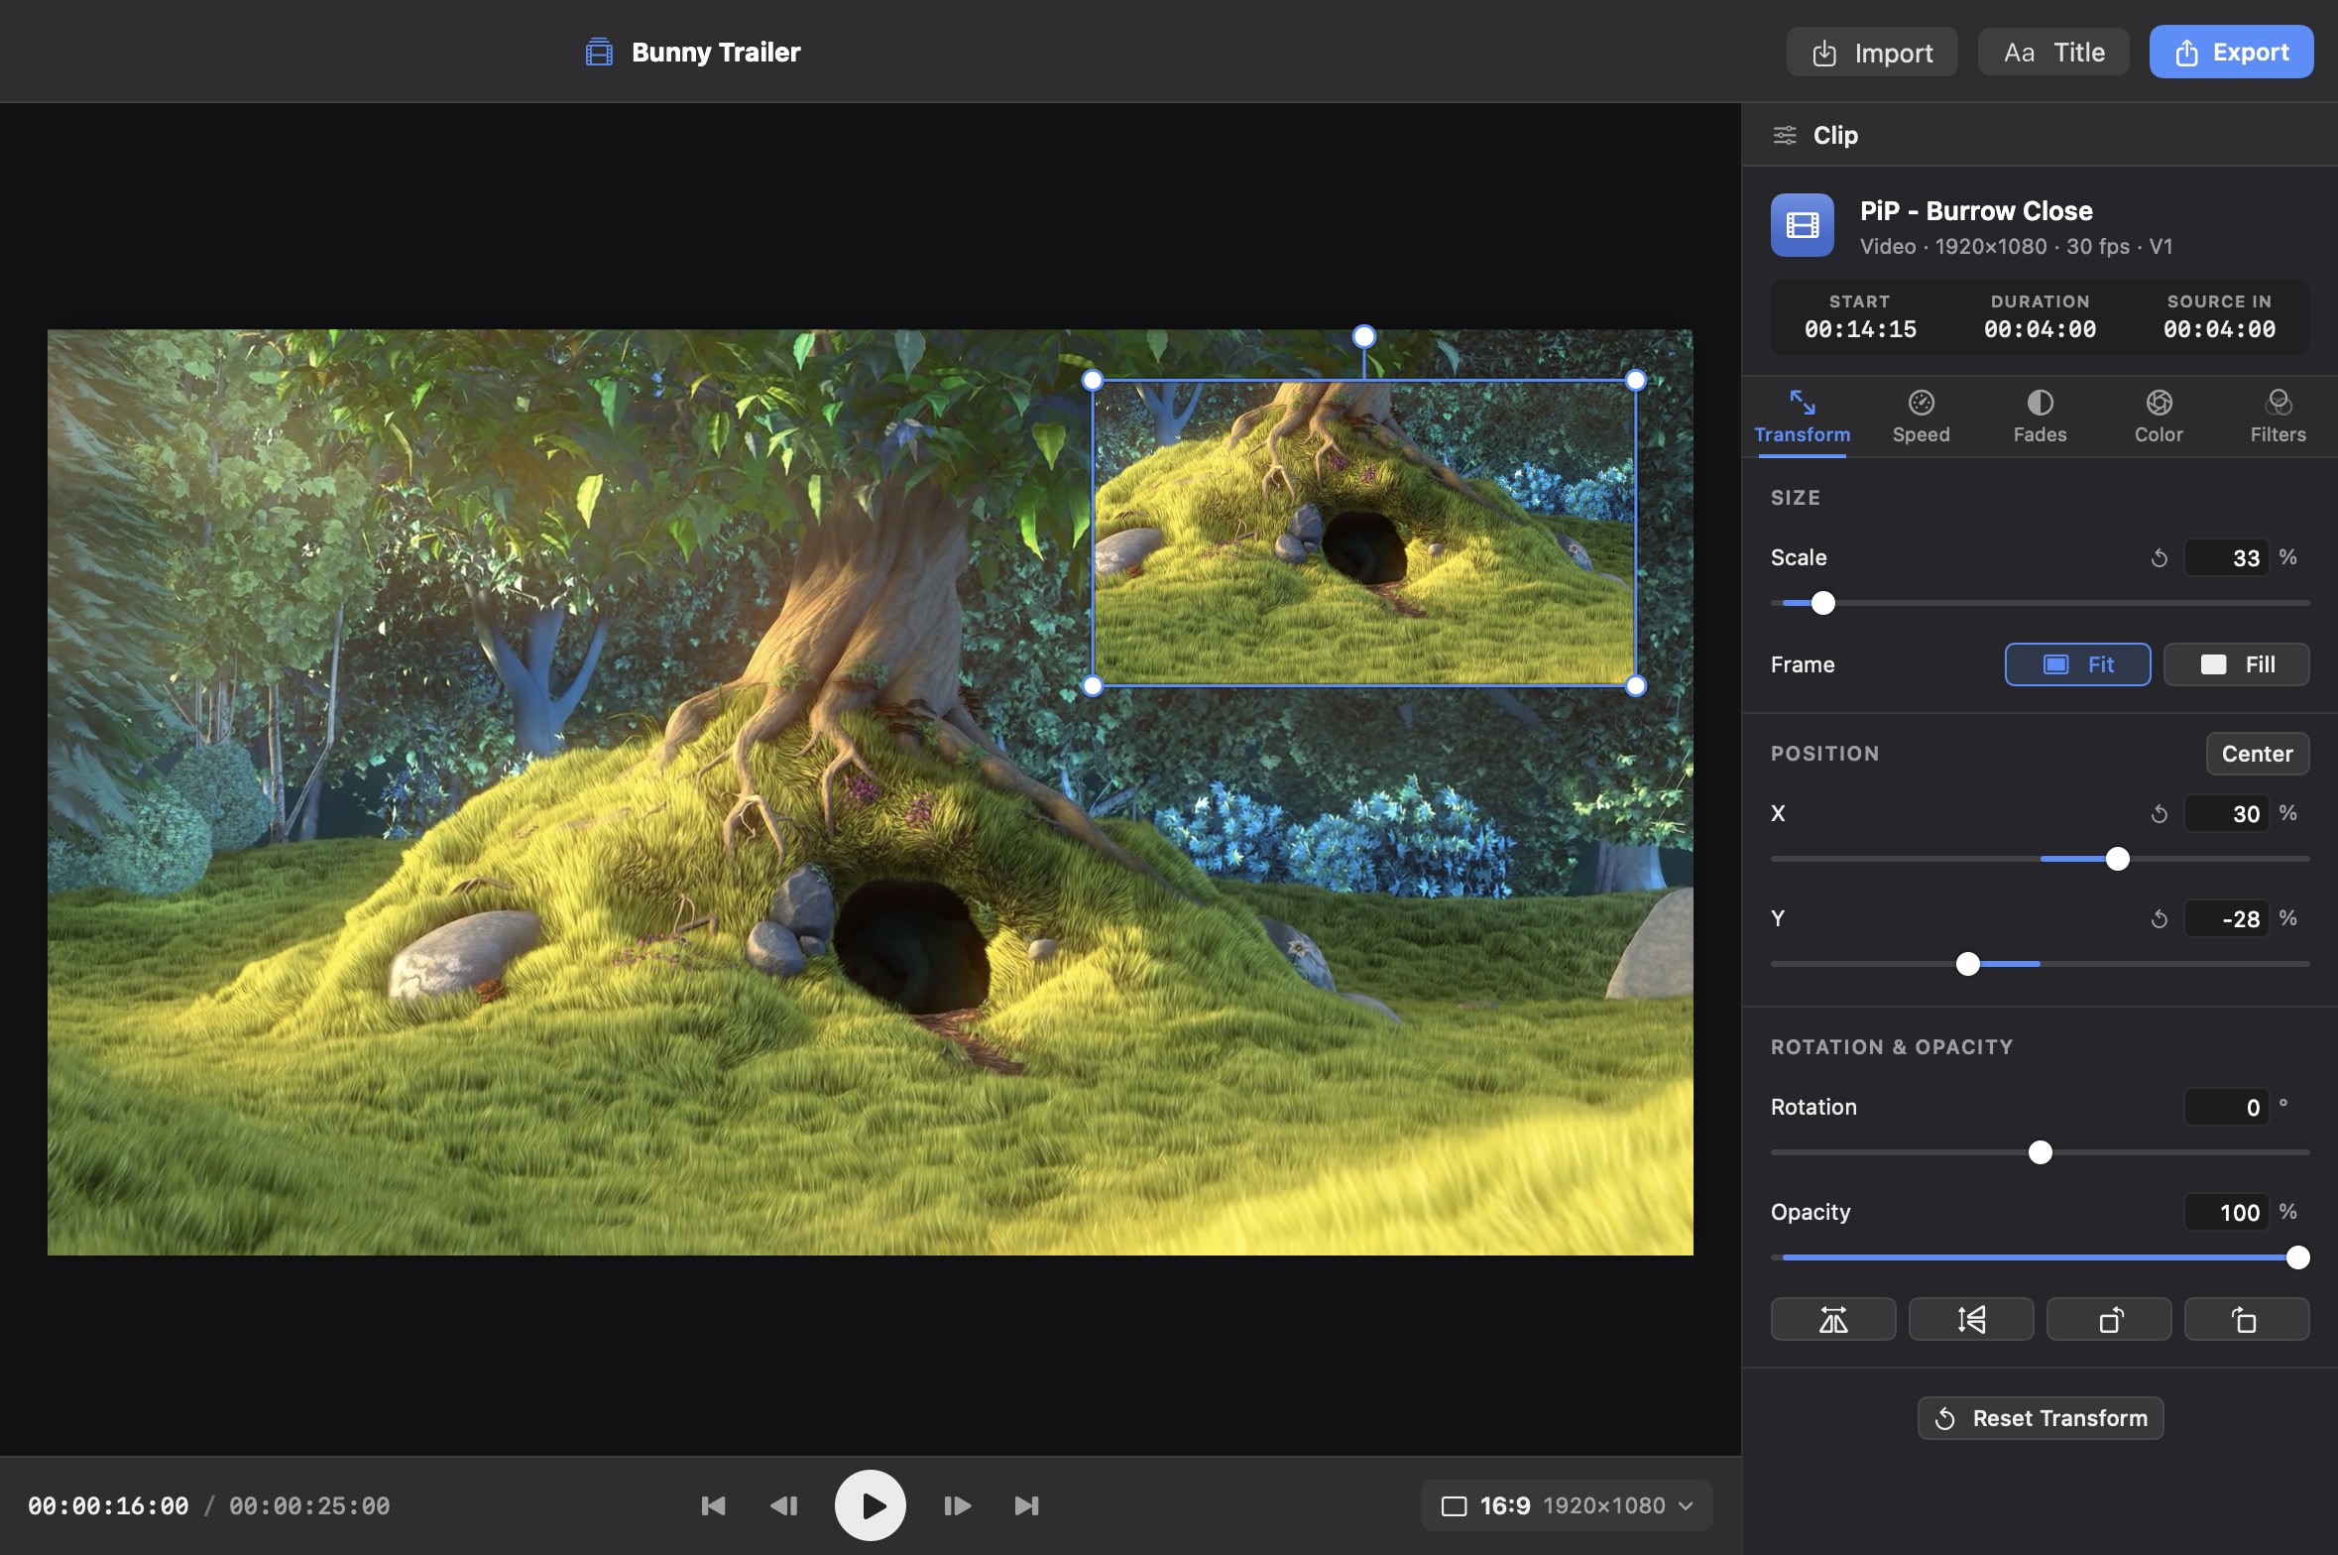
Task: Click the Export button
Action: pos(2231,52)
